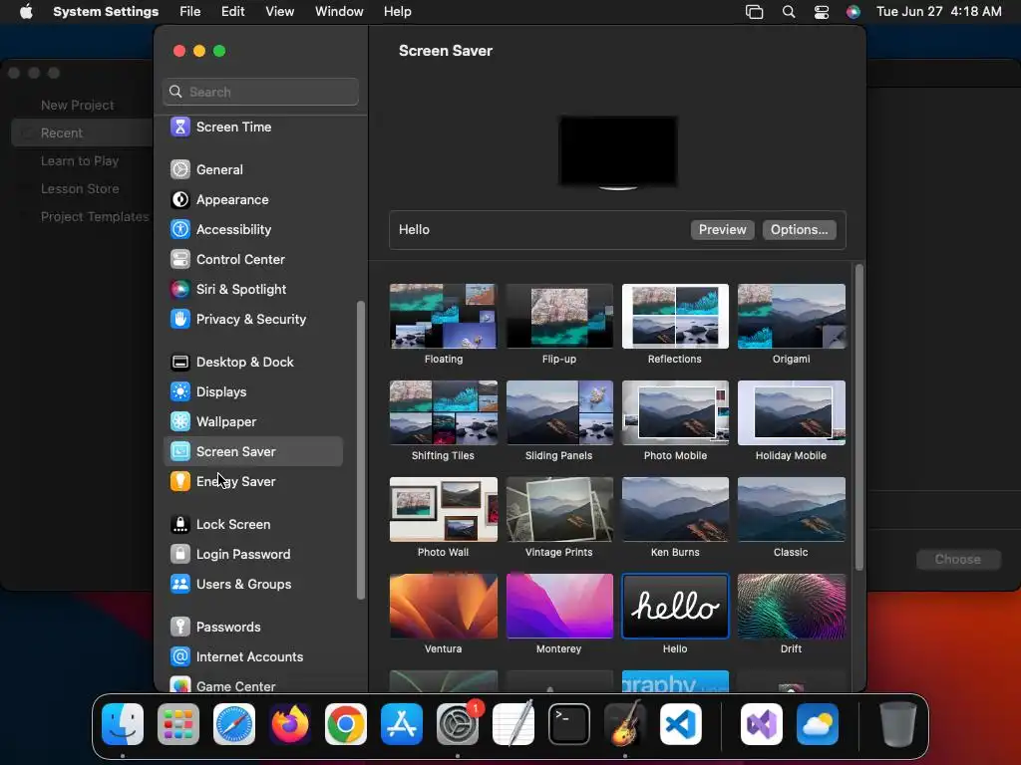Select Photo Wall screen saver
The width and height of the screenshot is (1021, 765).
(x=444, y=509)
